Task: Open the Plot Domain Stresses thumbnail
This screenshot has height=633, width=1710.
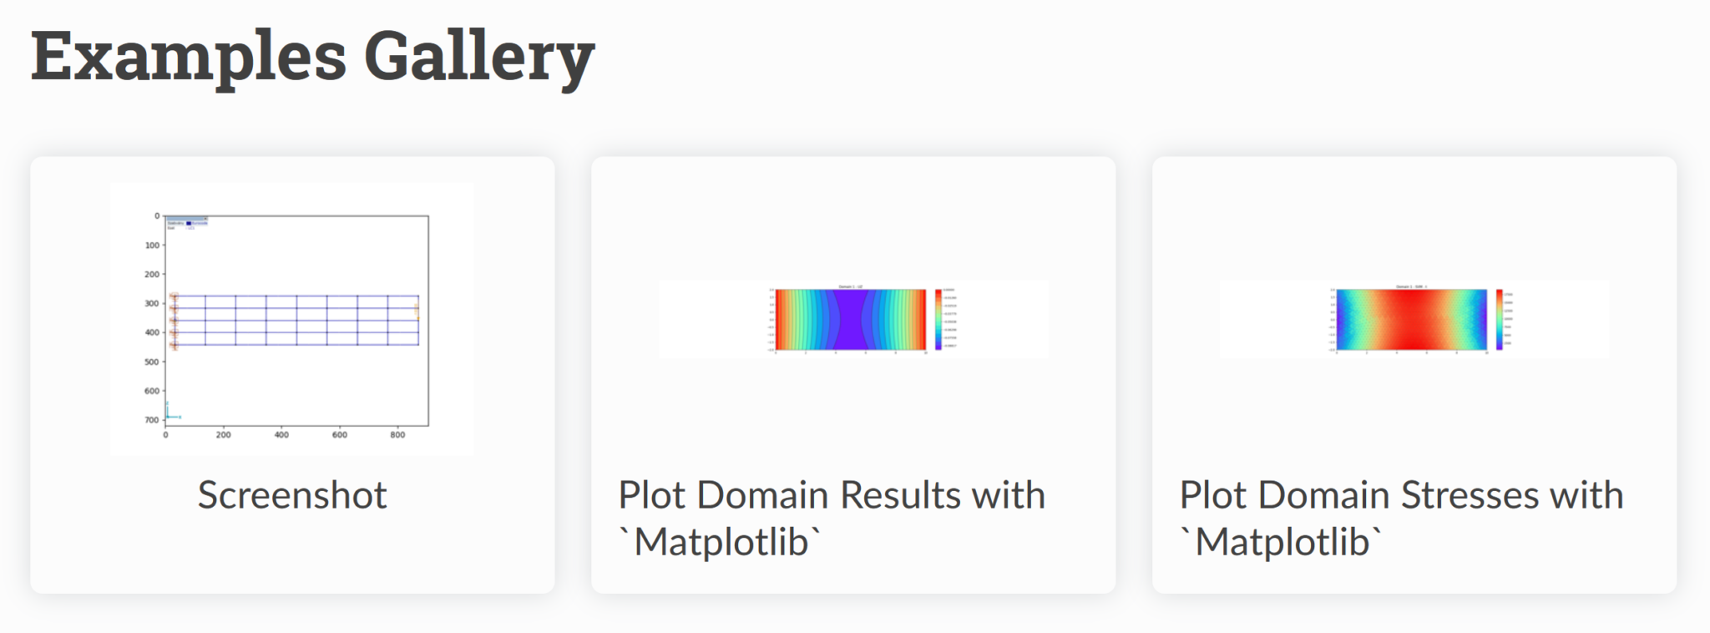Action: point(1414,319)
